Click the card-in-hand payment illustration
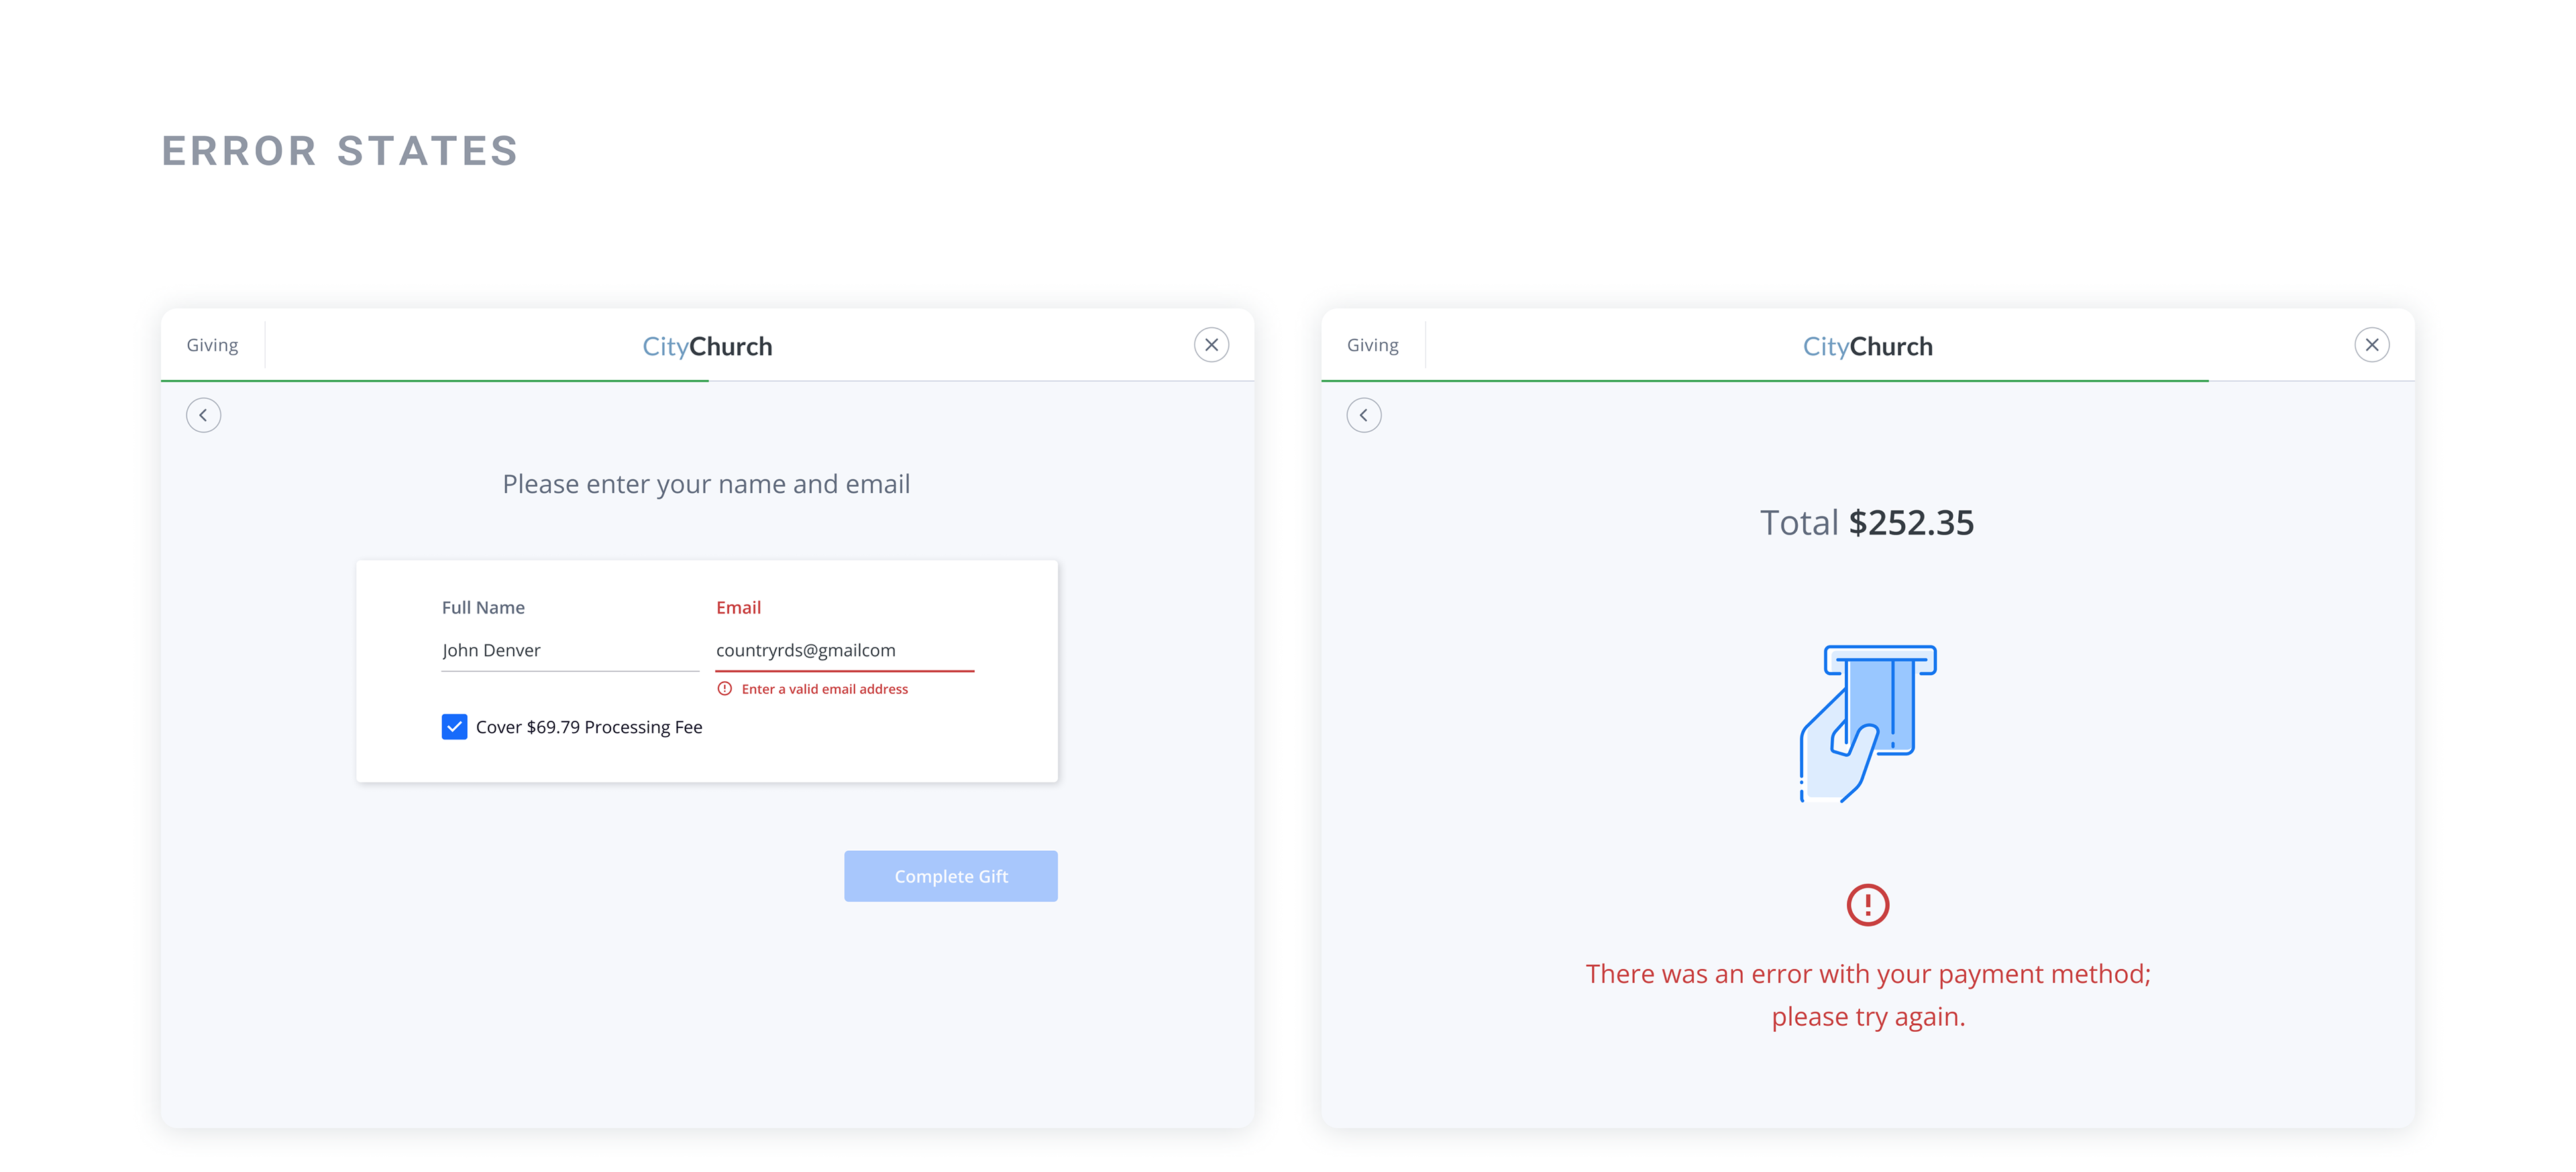 point(1867,722)
